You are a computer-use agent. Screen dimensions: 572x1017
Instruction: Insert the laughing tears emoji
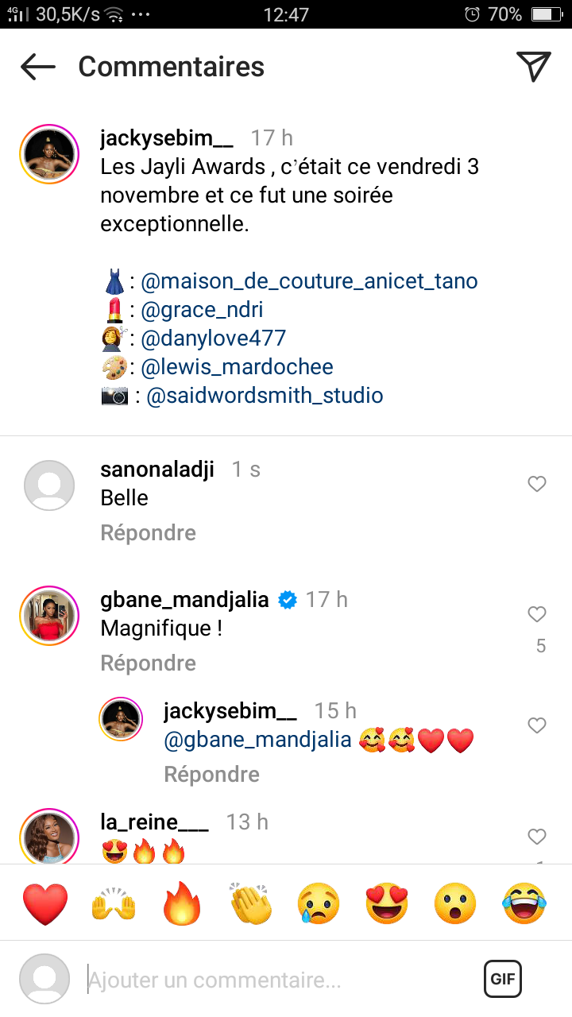tap(524, 904)
